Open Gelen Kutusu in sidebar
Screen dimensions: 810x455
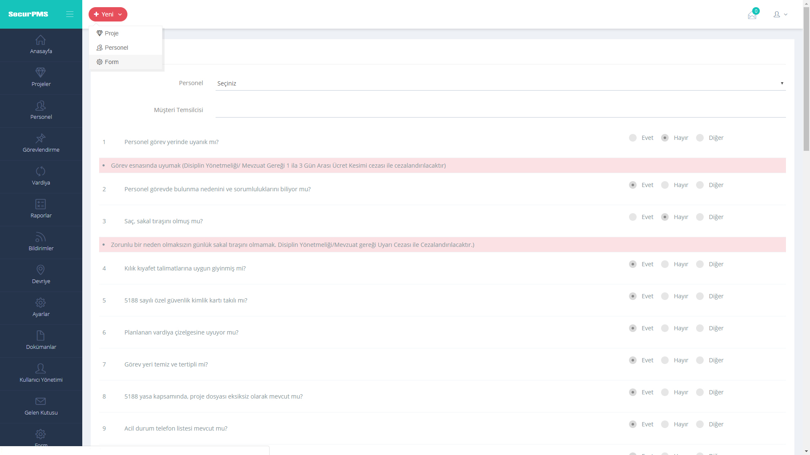pos(41,406)
